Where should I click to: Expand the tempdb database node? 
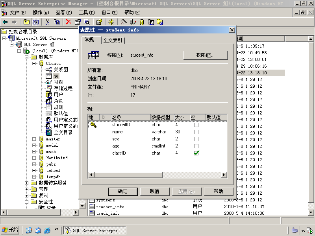[x=34, y=177]
